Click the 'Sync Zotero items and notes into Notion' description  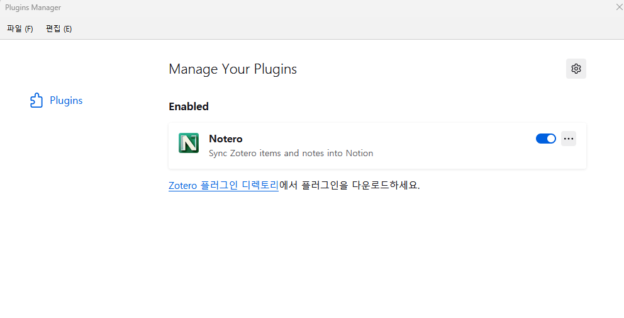tap(291, 153)
